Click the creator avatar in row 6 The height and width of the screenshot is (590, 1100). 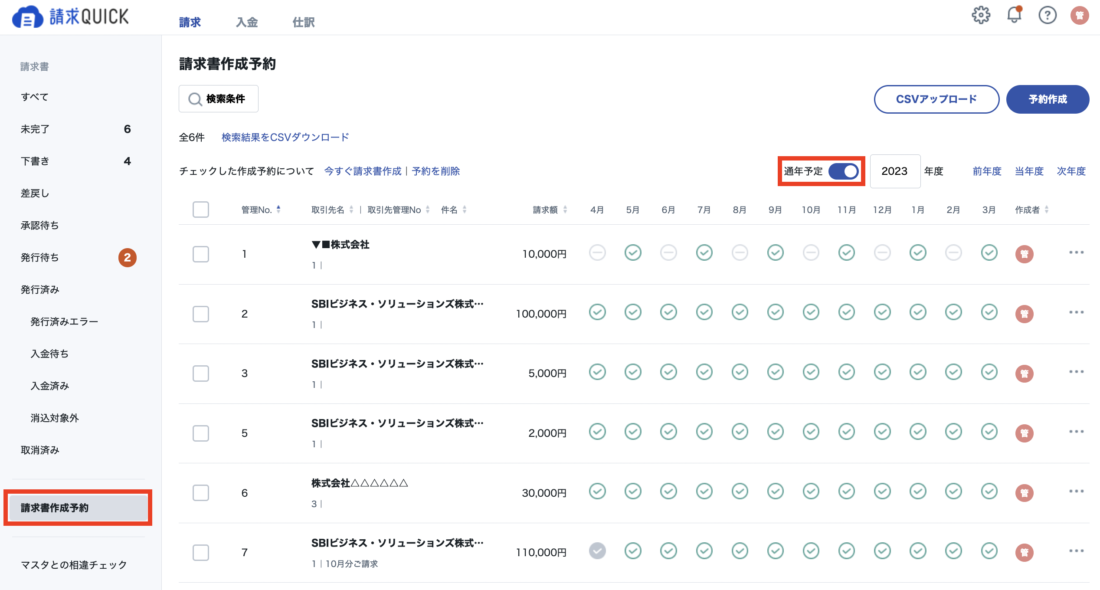(1025, 493)
